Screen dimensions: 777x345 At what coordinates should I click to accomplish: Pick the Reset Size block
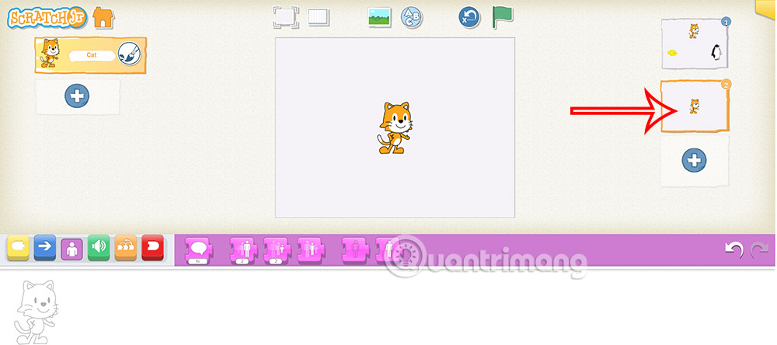[x=311, y=249]
